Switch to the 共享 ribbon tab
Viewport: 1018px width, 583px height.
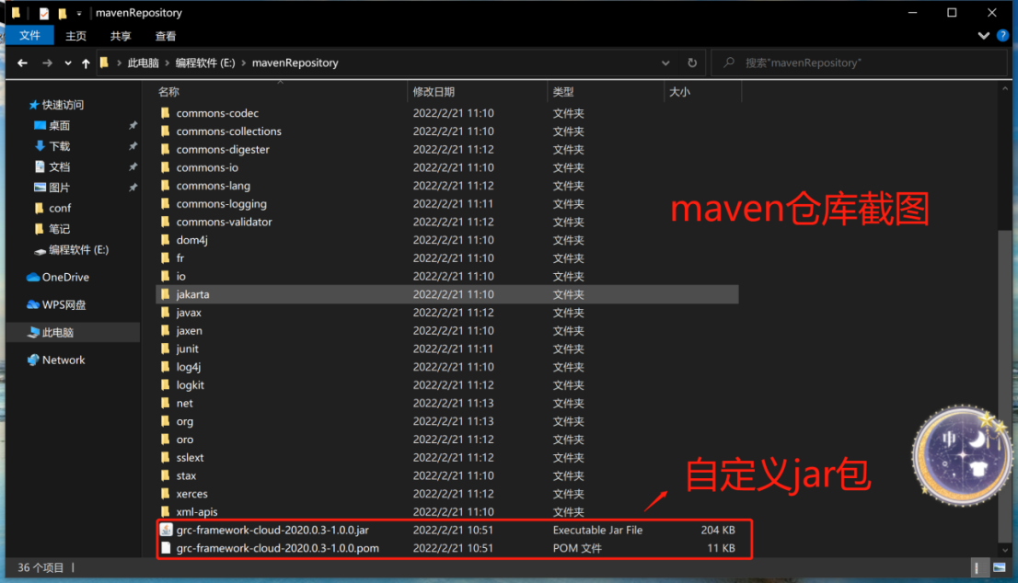(x=120, y=36)
